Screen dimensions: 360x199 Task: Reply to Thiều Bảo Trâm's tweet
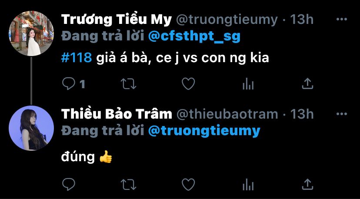click(x=69, y=185)
